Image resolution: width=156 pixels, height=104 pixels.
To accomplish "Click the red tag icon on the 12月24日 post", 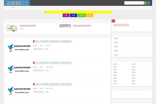I will coord(34,84).
